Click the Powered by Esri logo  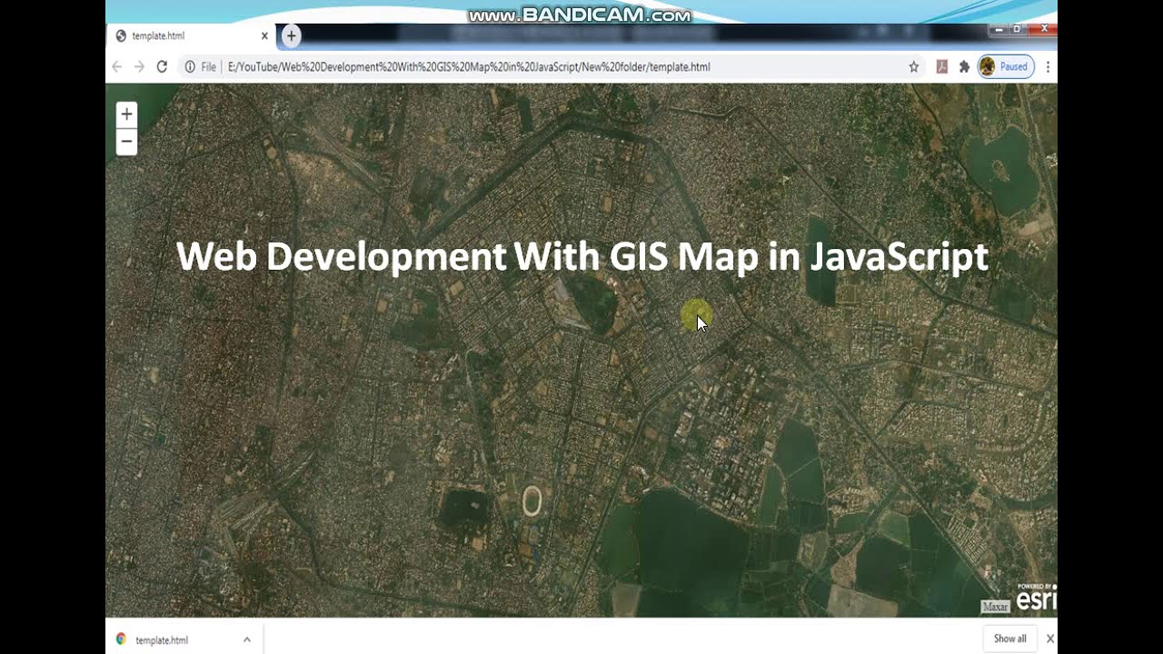coord(1036,598)
